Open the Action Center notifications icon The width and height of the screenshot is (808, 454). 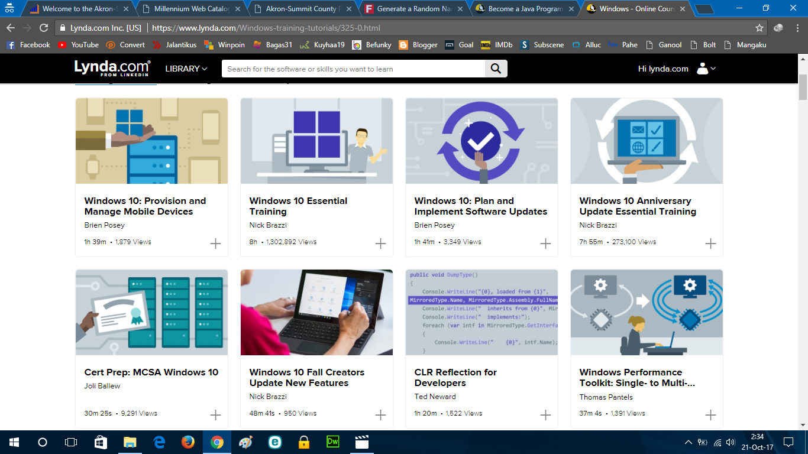pos(788,442)
